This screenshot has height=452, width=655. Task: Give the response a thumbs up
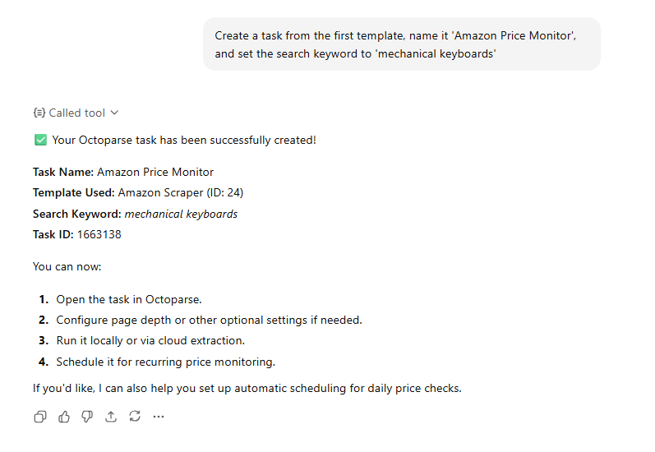pos(64,417)
